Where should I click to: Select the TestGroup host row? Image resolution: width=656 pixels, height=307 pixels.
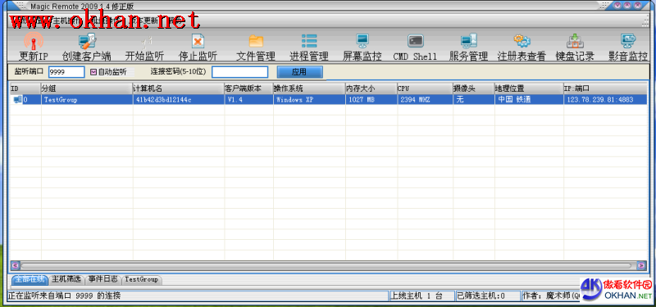pyautogui.click(x=329, y=100)
